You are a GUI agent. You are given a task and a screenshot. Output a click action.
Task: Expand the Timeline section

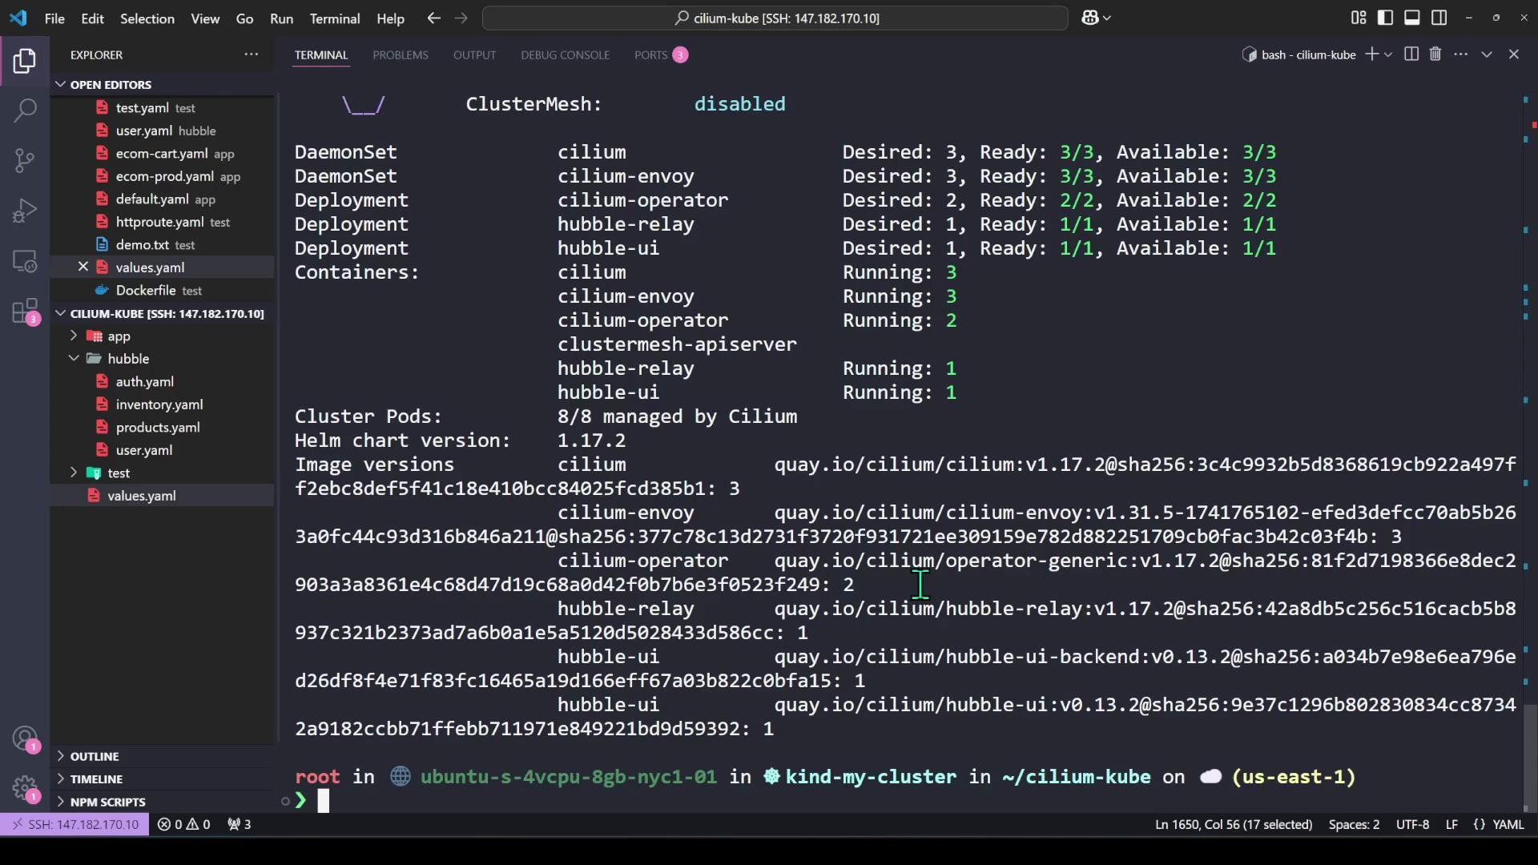[x=60, y=778]
